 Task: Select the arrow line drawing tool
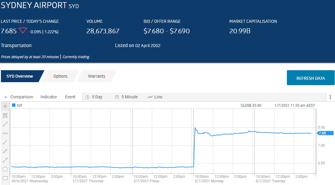[5, 160]
